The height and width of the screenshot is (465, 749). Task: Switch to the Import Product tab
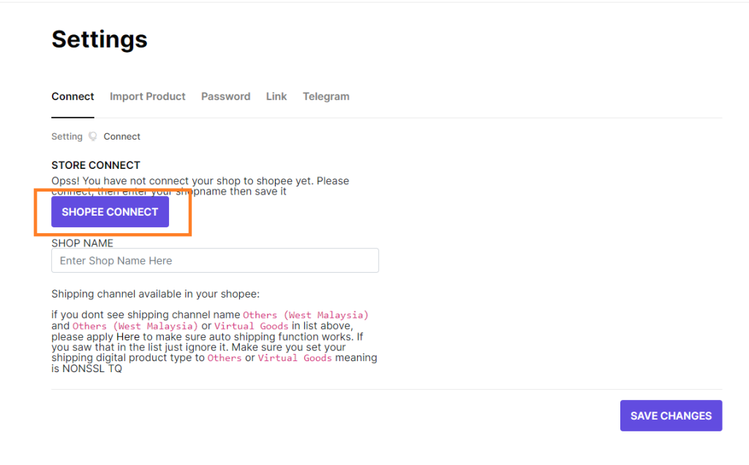click(x=148, y=97)
